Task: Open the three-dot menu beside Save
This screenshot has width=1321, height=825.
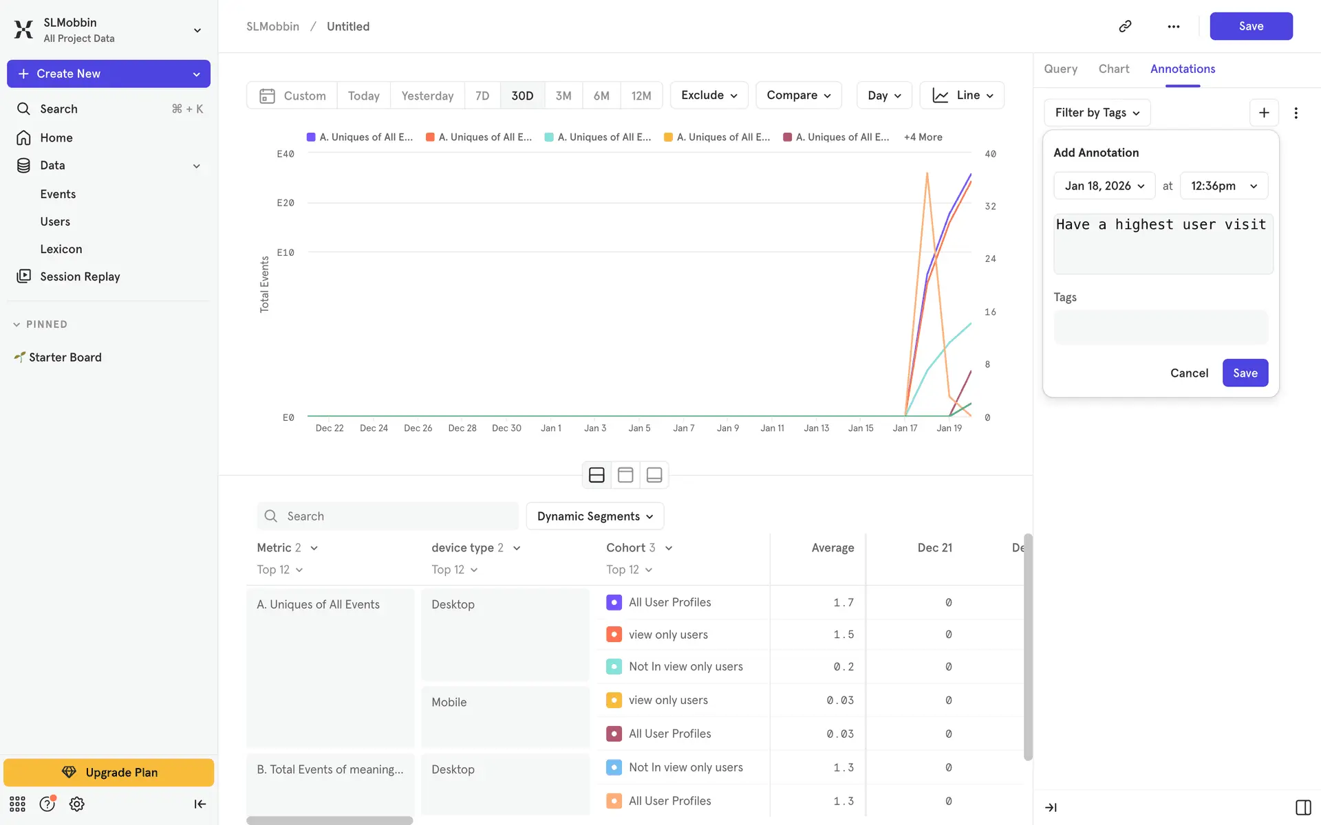Action: [1174, 26]
